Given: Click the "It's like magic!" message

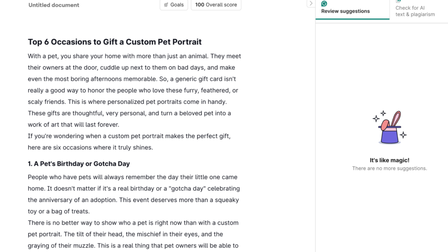Looking at the screenshot, I should (x=389, y=160).
